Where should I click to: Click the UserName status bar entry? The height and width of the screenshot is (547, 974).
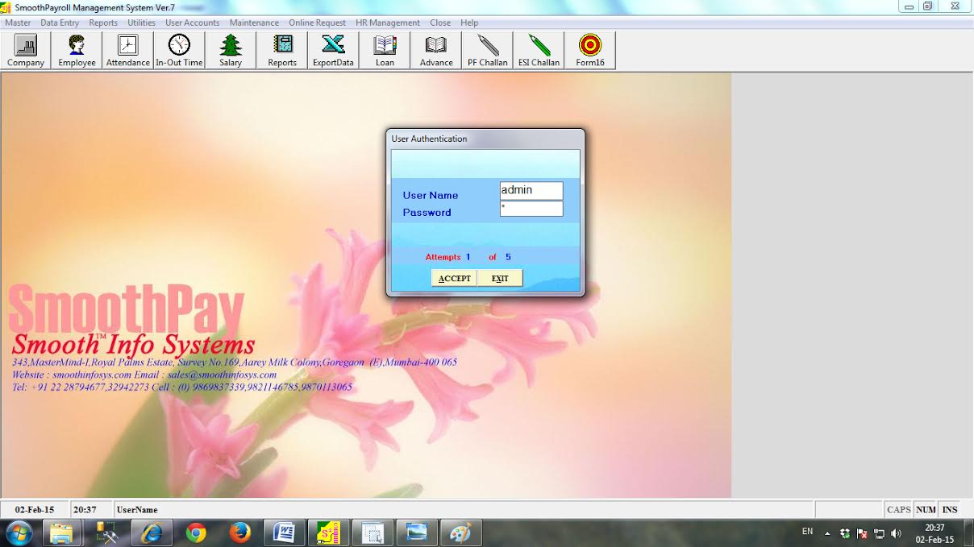pyautogui.click(x=137, y=509)
